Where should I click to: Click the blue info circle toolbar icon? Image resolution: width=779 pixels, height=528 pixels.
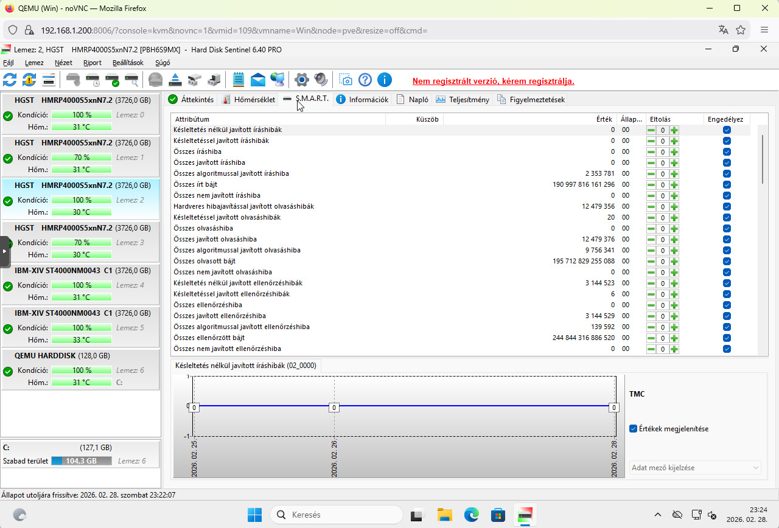pyautogui.click(x=385, y=80)
